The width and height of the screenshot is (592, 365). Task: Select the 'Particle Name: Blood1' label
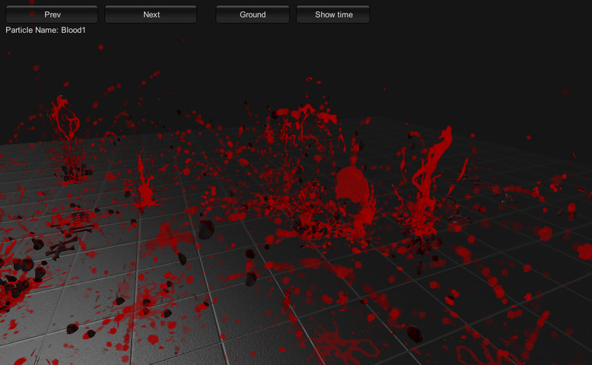click(x=46, y=30)
